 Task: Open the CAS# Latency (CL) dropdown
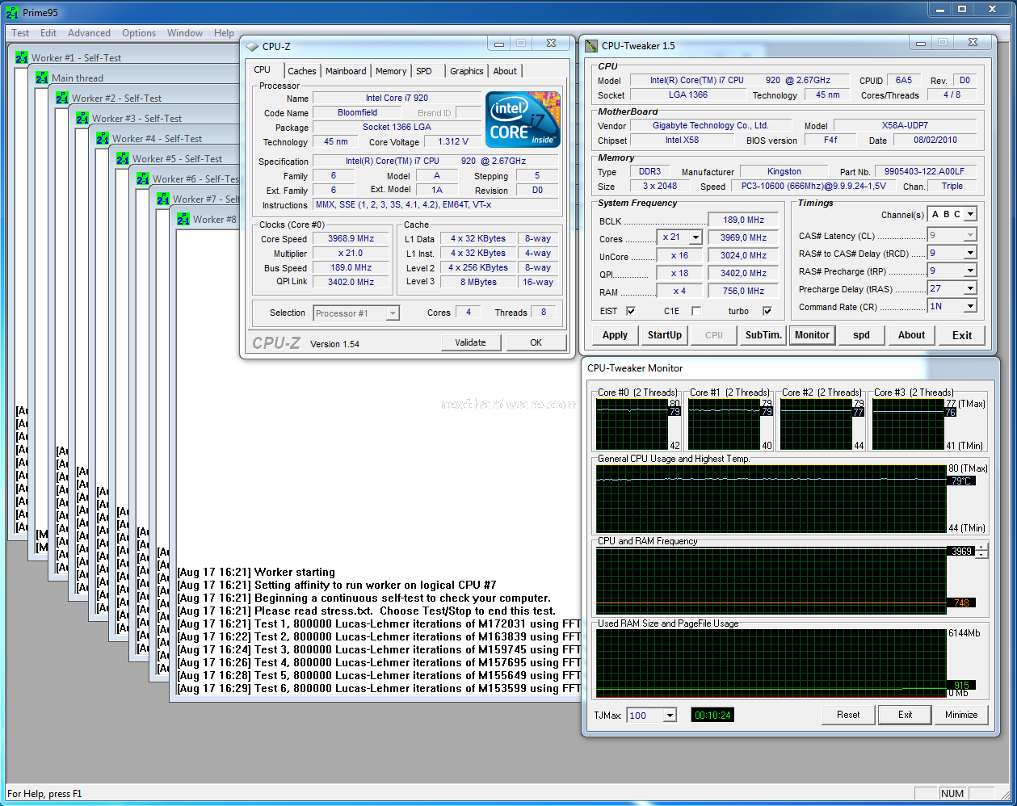(x=971, y=235)
